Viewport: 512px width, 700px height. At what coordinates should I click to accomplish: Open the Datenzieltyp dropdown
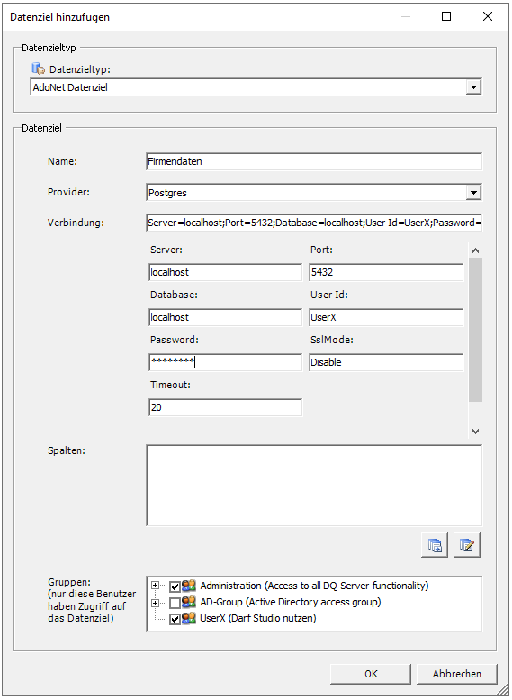point(473,87)
